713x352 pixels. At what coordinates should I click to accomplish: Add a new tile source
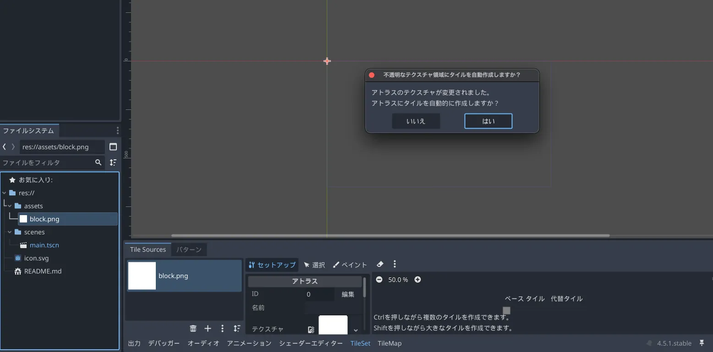point(208,329)
